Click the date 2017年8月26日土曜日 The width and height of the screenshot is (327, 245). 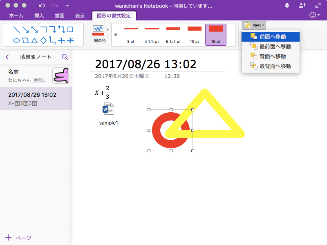click(122, 76)
